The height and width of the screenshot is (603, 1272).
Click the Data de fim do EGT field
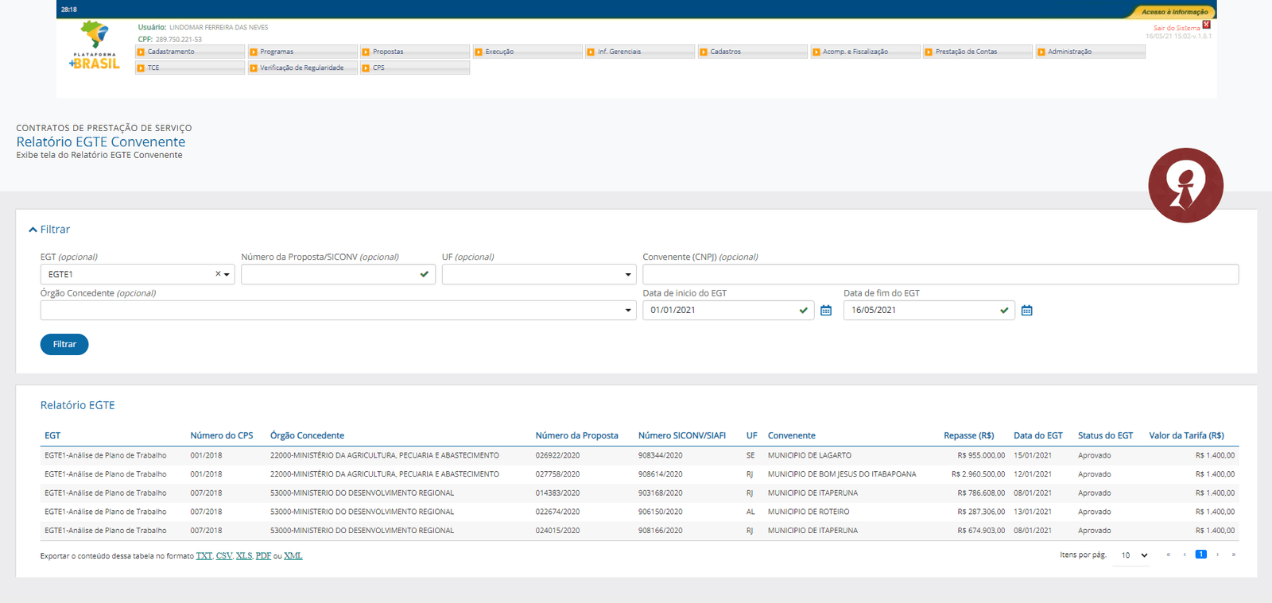pyautogui.click(x=929, y=310)
